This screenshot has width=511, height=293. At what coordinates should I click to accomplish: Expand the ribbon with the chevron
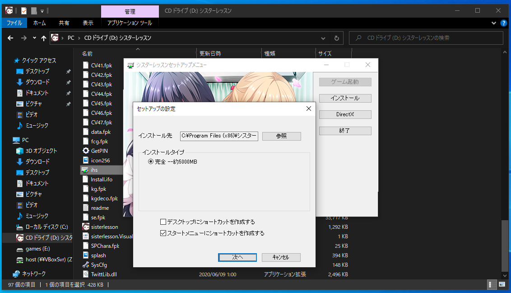[x=493, y=23]
